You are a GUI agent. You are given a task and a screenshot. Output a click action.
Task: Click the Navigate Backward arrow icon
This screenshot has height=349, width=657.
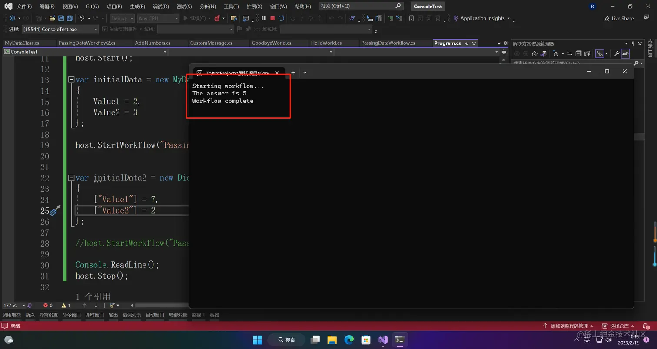(x=12, y=18)
